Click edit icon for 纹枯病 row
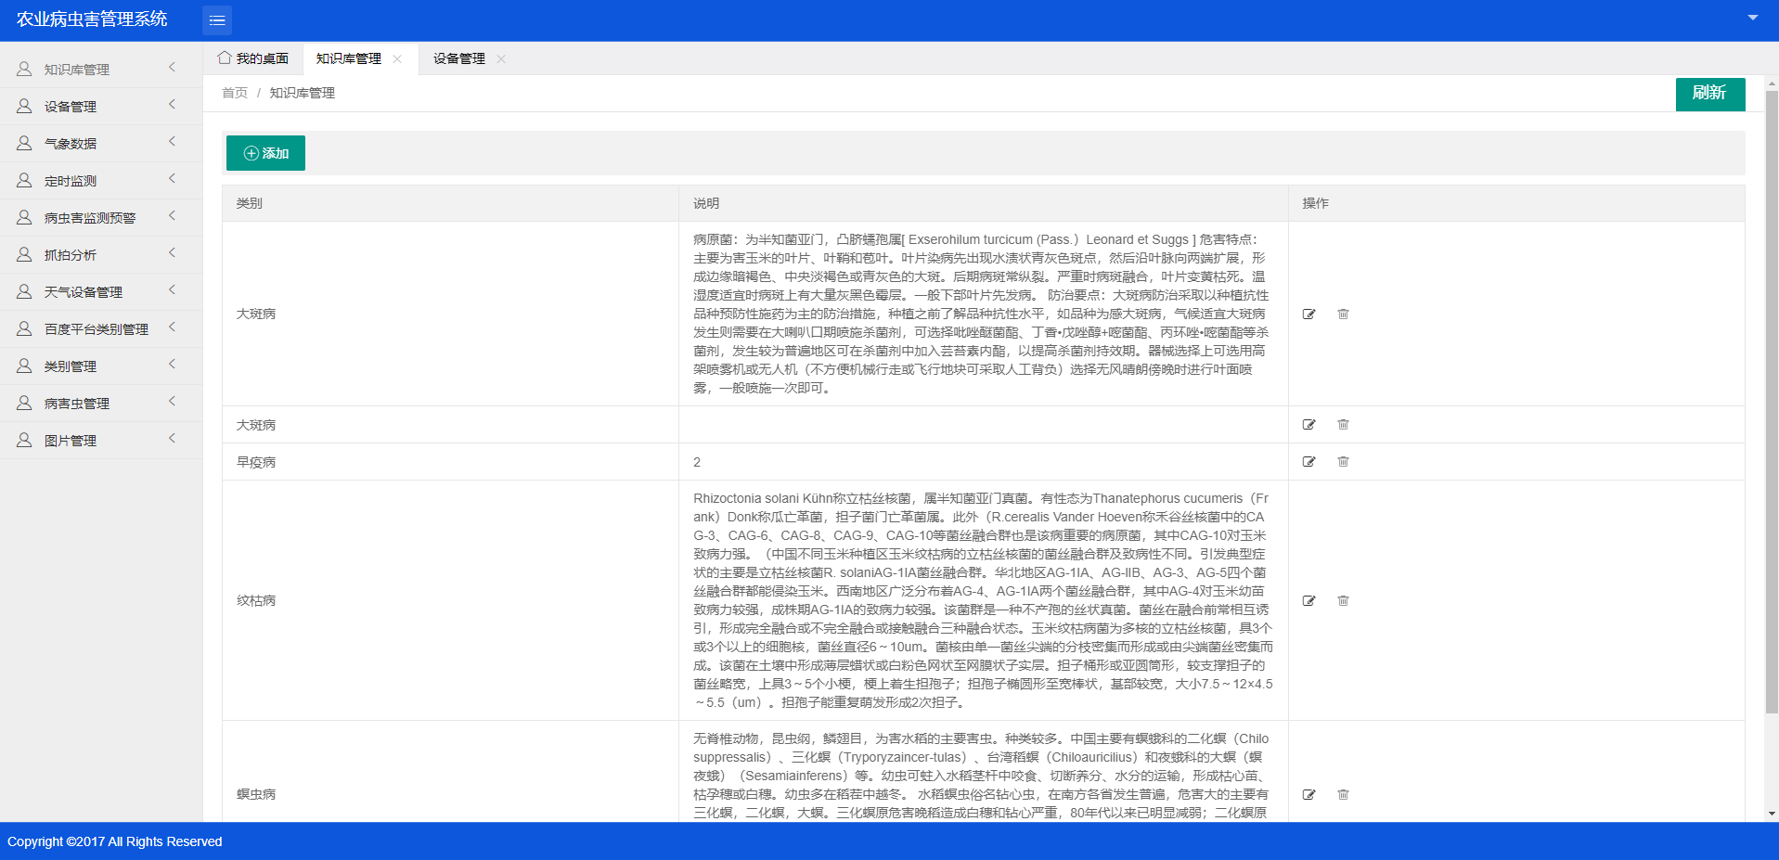Screen dimensions: 1779x860 pos(1308,601)
